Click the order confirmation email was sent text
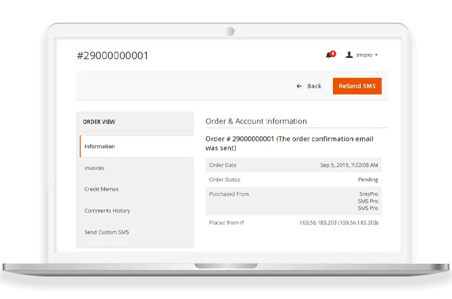The image size is (452, 299). point(289,144)
